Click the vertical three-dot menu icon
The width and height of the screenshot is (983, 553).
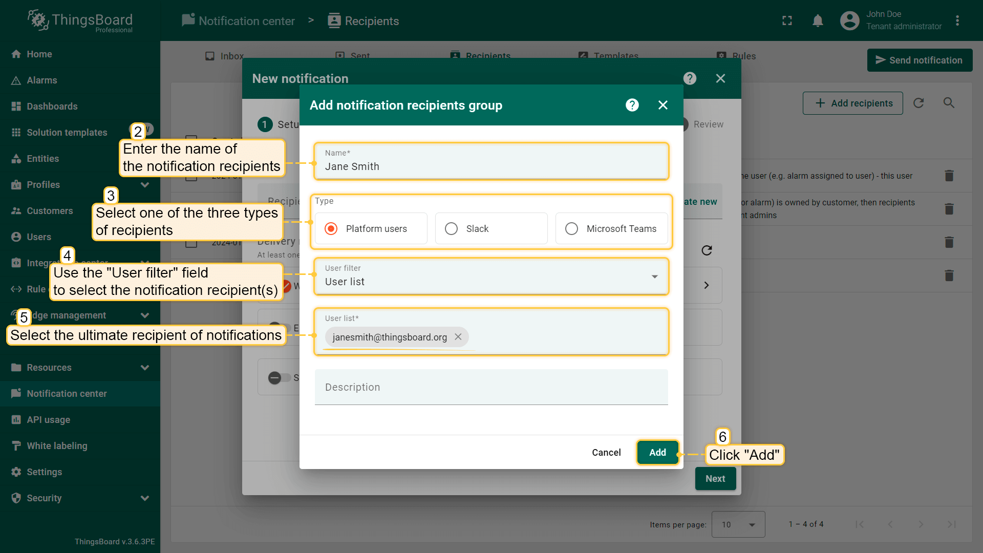(x=957, y=21)
